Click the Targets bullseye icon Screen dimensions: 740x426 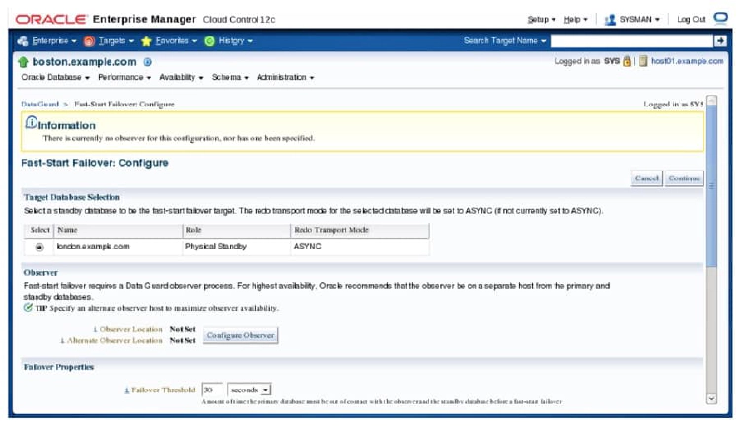[89, 41]
